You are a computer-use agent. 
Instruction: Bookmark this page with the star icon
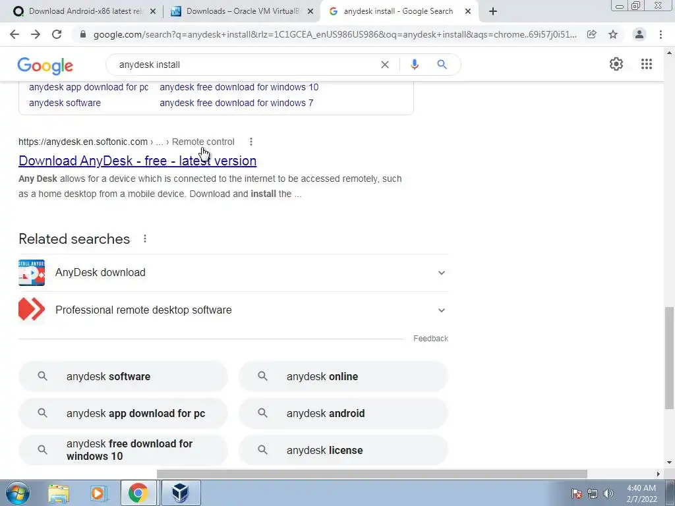pyautogui.click(x=613, y=34)
